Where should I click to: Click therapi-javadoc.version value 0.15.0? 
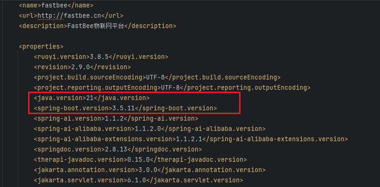139,160
